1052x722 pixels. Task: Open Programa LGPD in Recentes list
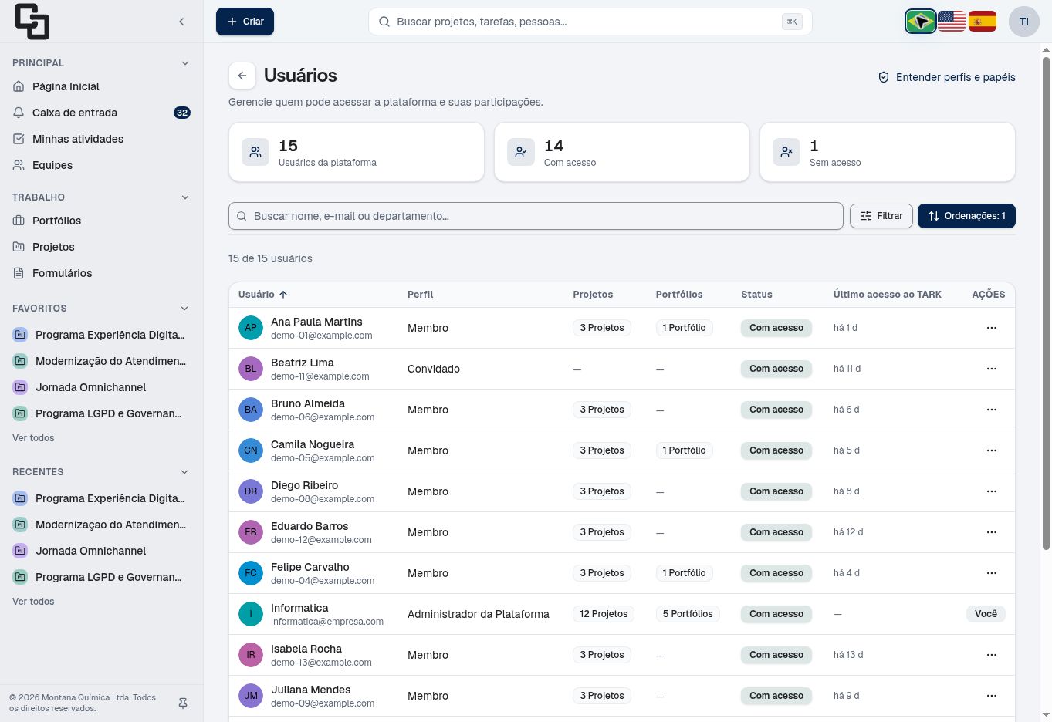pos(101,577)
